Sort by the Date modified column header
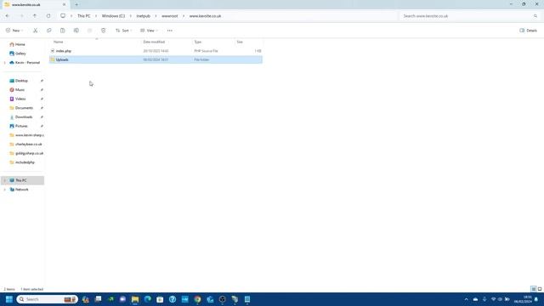Viewport: 544px width, 306px height. 167,42
